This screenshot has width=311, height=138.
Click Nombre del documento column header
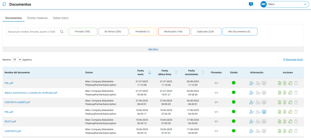click(17, 72)
